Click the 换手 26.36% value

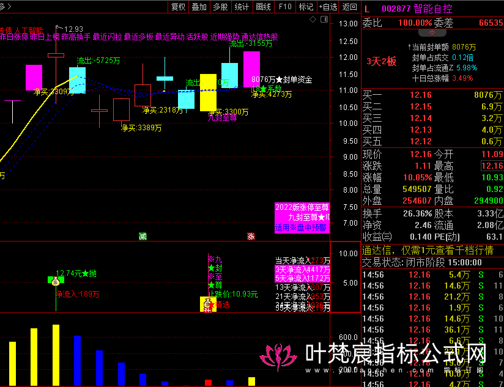(x=418, y=213)
